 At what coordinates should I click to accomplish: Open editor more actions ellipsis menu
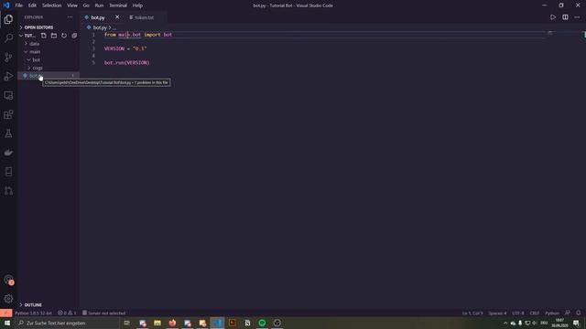[x=577, y=17]
